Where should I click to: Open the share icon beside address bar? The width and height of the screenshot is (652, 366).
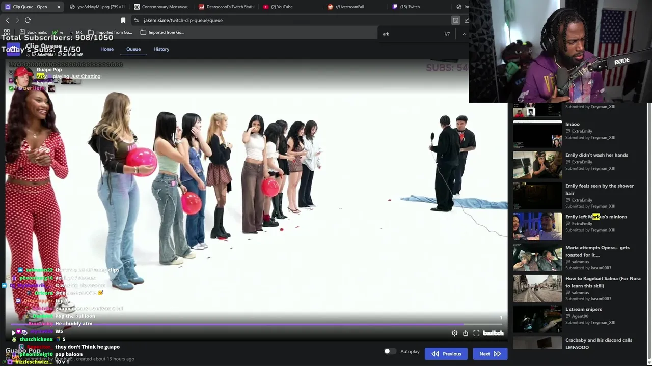(x=467, y=20)
